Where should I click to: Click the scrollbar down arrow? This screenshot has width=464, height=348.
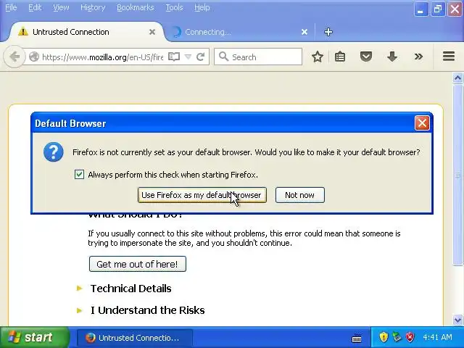(x=457, y=320)
